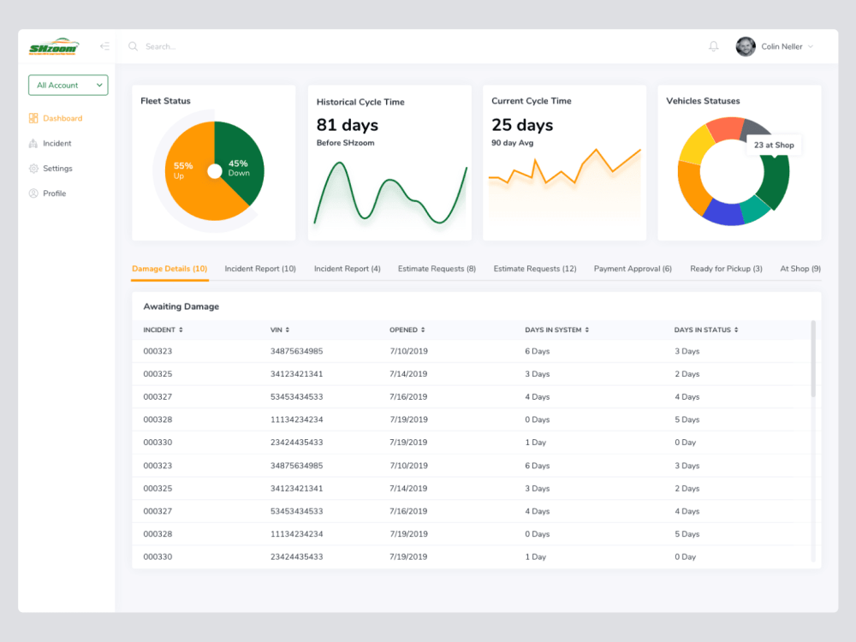Open the Dashboard from the sidebar icon
Image resolution: width=856 pixels, height=642 pixels.
[34, 118]
